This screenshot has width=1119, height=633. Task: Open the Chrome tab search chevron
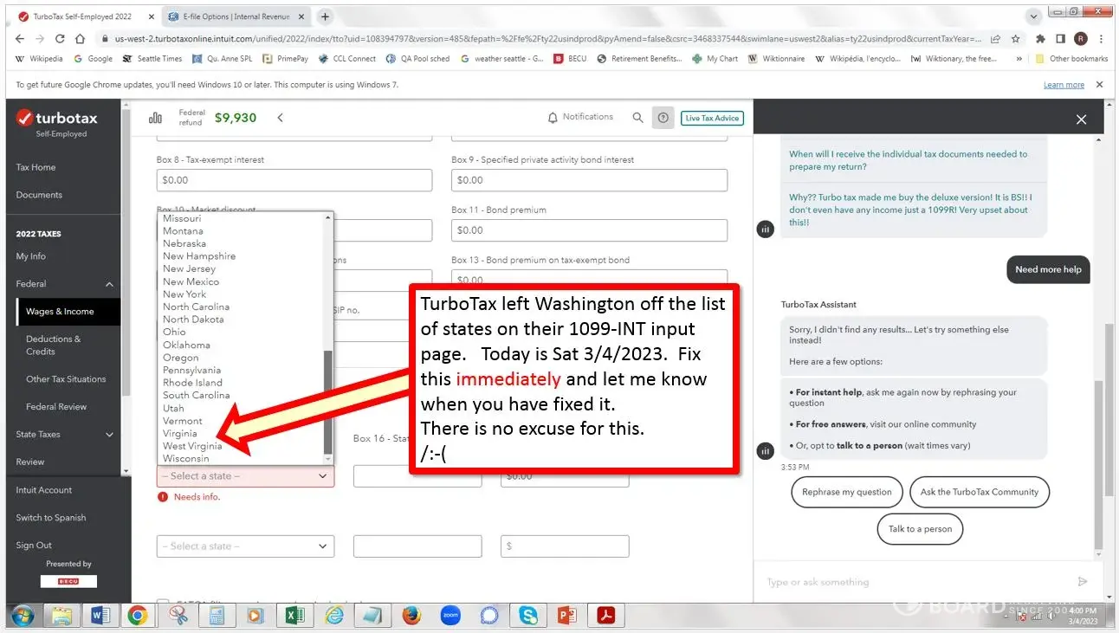[x=1033, y=16]
